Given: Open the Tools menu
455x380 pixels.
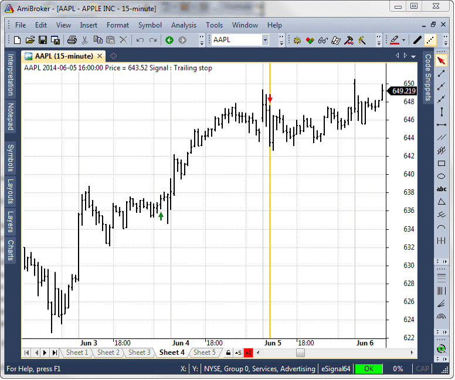Looking at the screenshot, I should click(x=214, y=25).
